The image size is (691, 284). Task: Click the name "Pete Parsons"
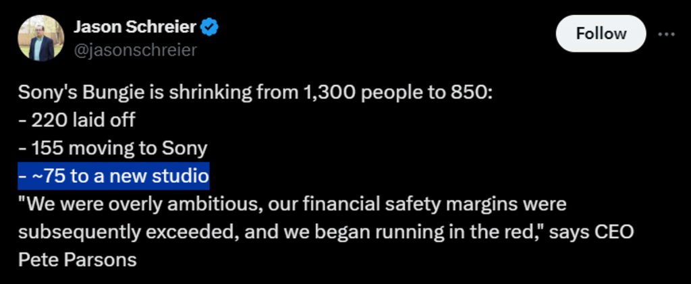tap(77, 258)
